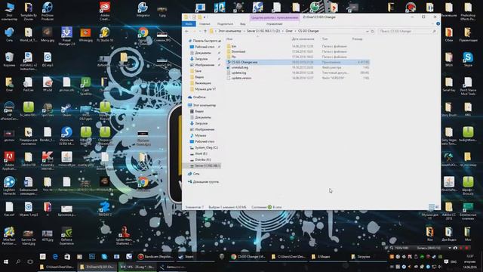Open the 'Главная' ribbon tab

coord(205,23)
